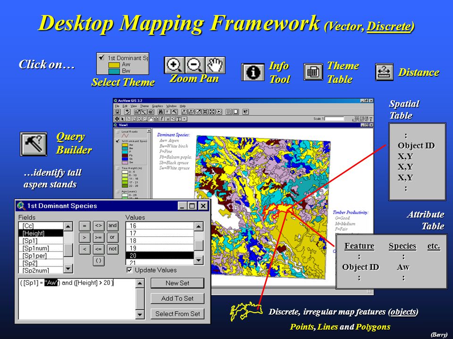Click the Sb blue legend swatch
Screen dimensions: 453x339
pyautogui.click(x=125, y=159)
